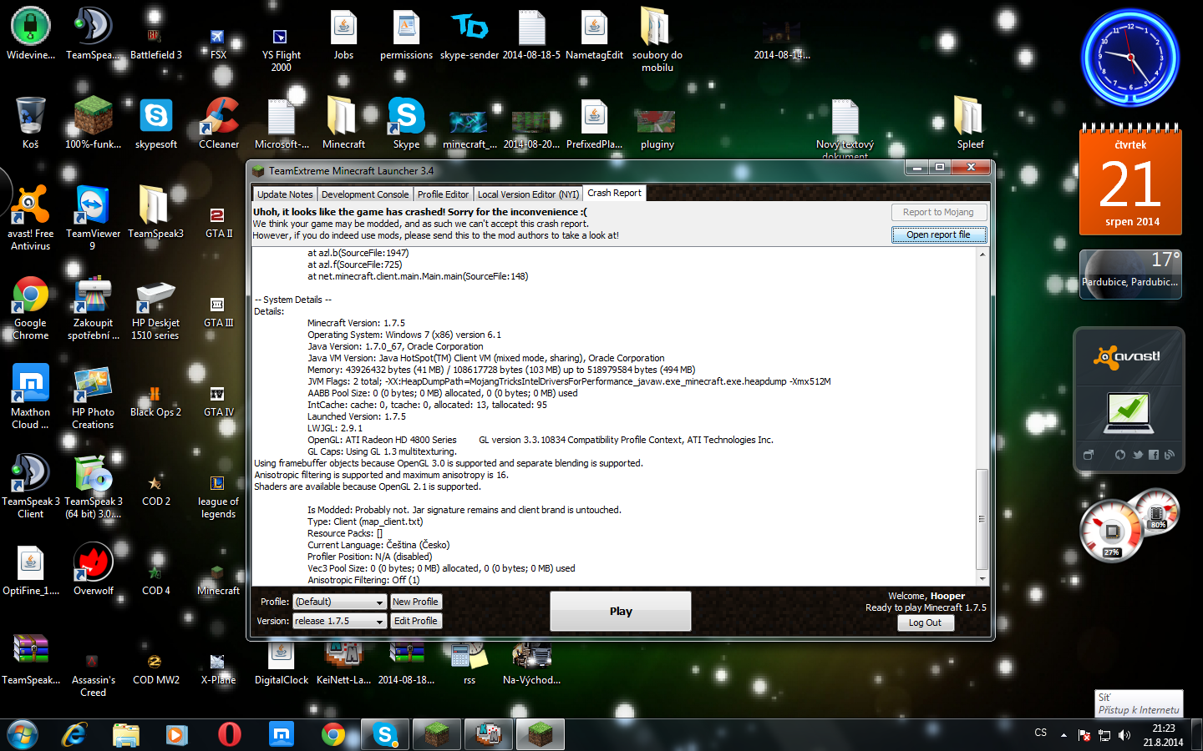Click the avast! gadget status icon
The image size is (1203, 751).
(1128, 411)
